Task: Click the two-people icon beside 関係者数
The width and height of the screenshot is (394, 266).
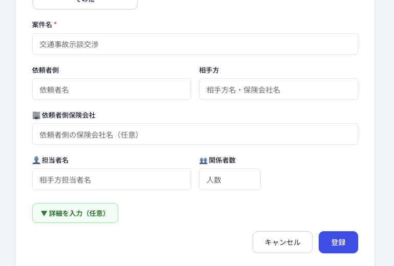Action: point(203,160)
